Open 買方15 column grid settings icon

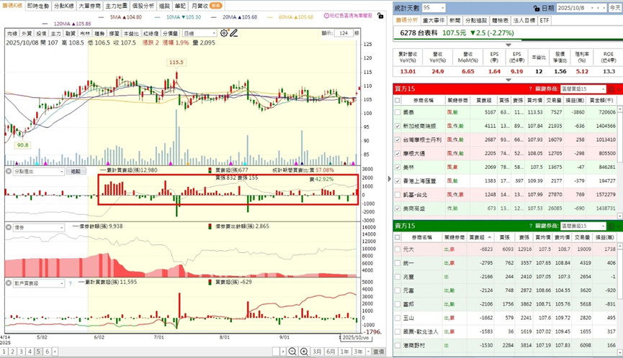point(611,89)
